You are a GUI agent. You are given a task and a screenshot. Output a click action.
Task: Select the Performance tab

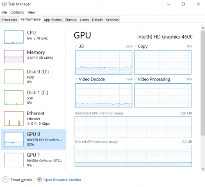coord(31,19)
